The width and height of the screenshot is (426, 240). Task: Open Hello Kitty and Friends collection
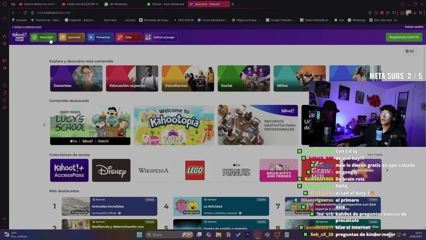click(x=279, y=170)
